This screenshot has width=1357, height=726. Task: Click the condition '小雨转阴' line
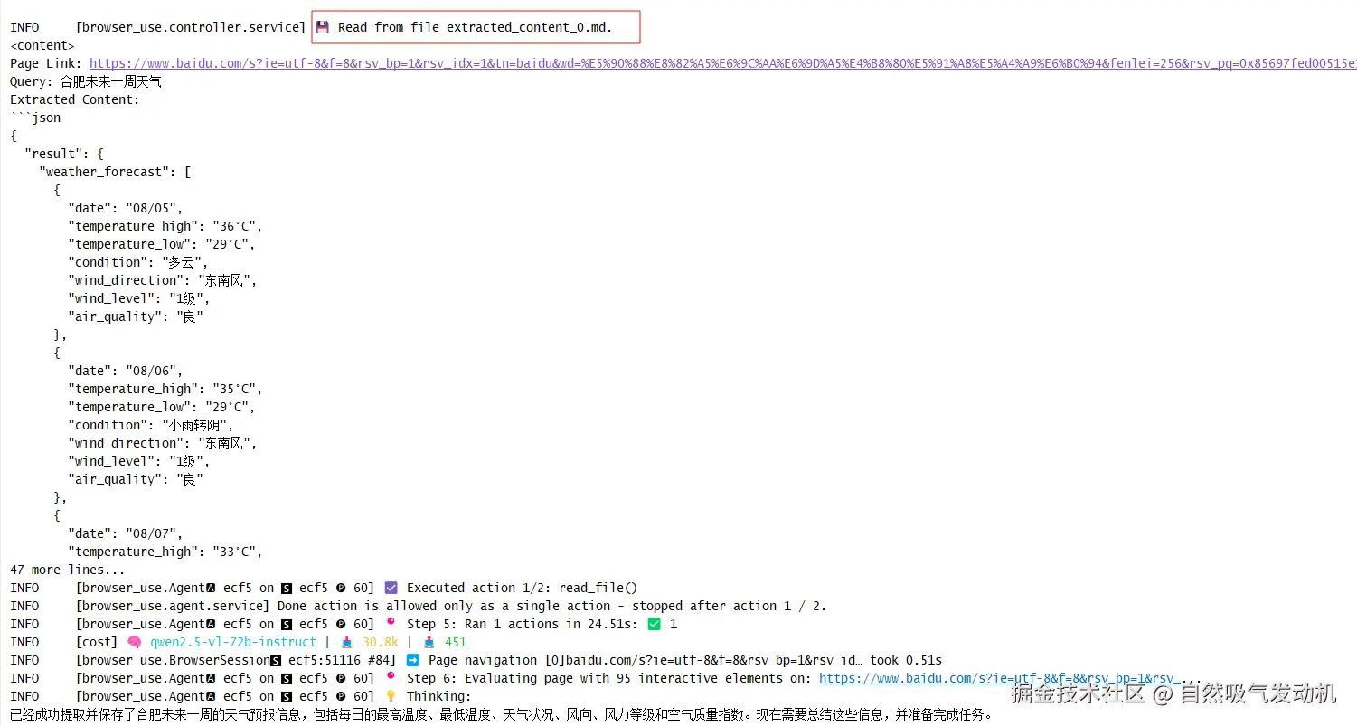pyautogui.click(x=151, y=425)
